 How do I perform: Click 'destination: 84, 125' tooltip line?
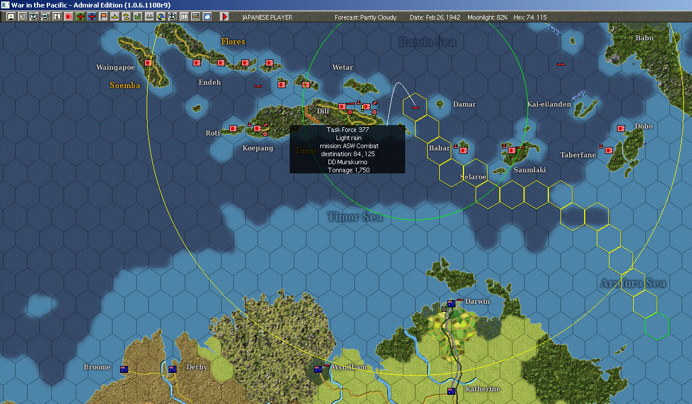tap(348, 154)
